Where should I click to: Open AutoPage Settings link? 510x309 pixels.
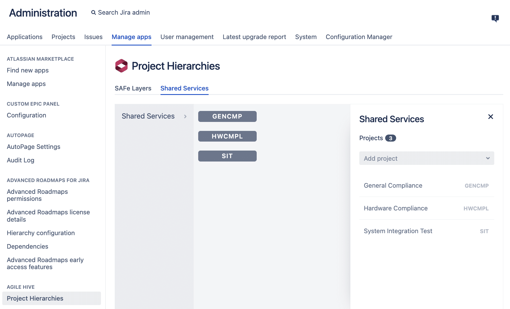coord(33,147)
